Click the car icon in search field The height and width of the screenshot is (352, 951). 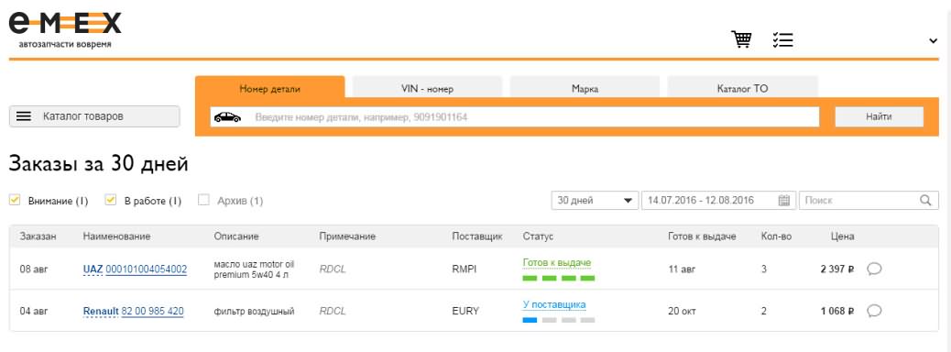click(x=227, y=116)
